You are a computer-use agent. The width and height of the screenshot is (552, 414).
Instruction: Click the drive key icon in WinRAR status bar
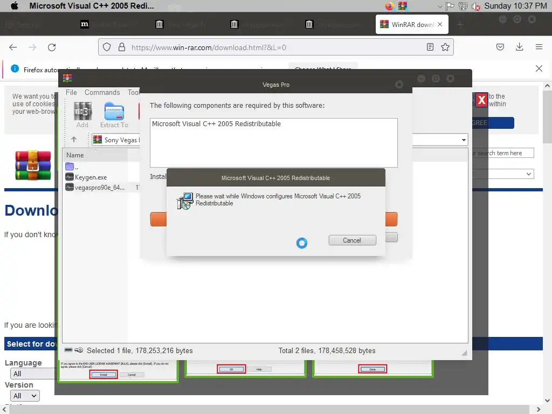(73, 350)
